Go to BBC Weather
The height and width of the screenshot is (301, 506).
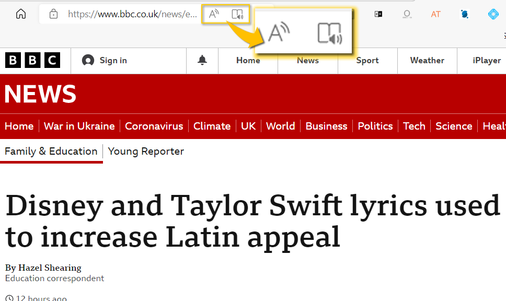(x=427, y=60)
